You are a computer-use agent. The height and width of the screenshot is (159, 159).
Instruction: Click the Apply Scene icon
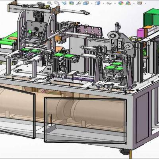pyautogui.click(x=128, y=3)
